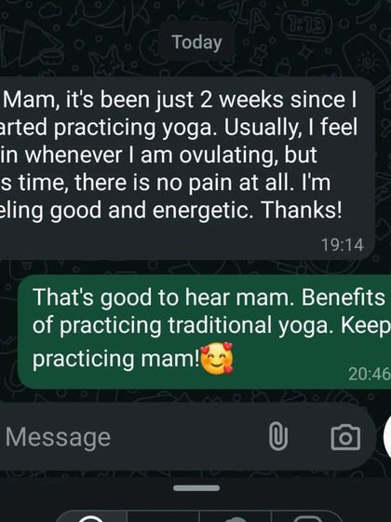
Task: Tap "practicing mam!" line in sent reply
Action: tap(116, 359)
